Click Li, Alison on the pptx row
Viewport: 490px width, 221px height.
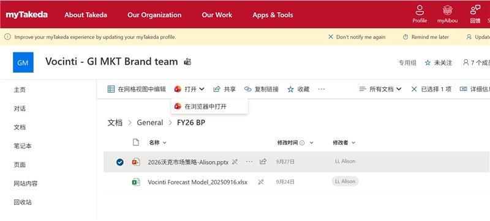[x=345, y=161]
